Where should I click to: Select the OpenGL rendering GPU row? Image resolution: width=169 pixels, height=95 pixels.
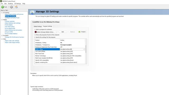[x=60, y=63]
